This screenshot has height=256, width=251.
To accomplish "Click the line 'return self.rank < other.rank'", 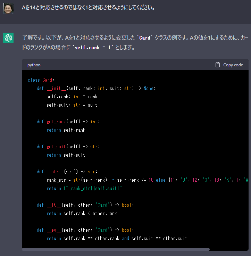I will tap(82, 213).
